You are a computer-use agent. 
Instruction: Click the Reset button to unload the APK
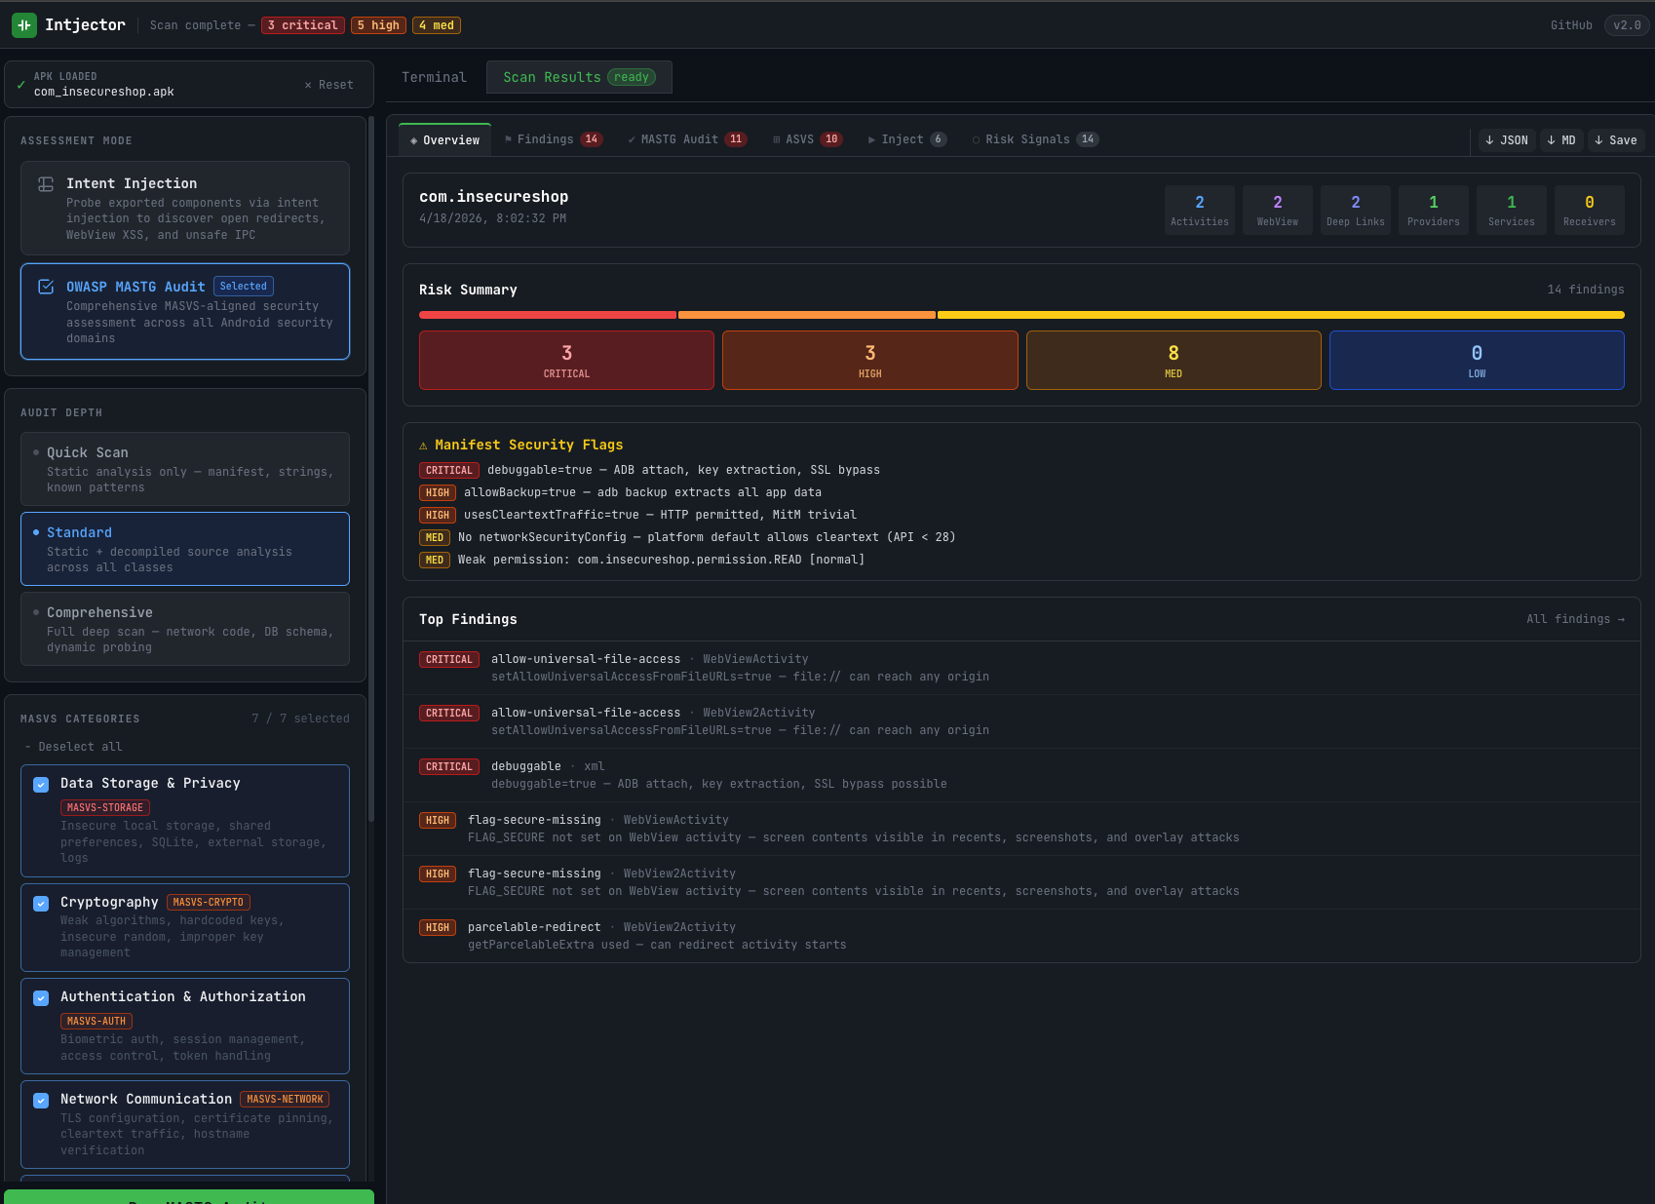[x=328, y=84]
